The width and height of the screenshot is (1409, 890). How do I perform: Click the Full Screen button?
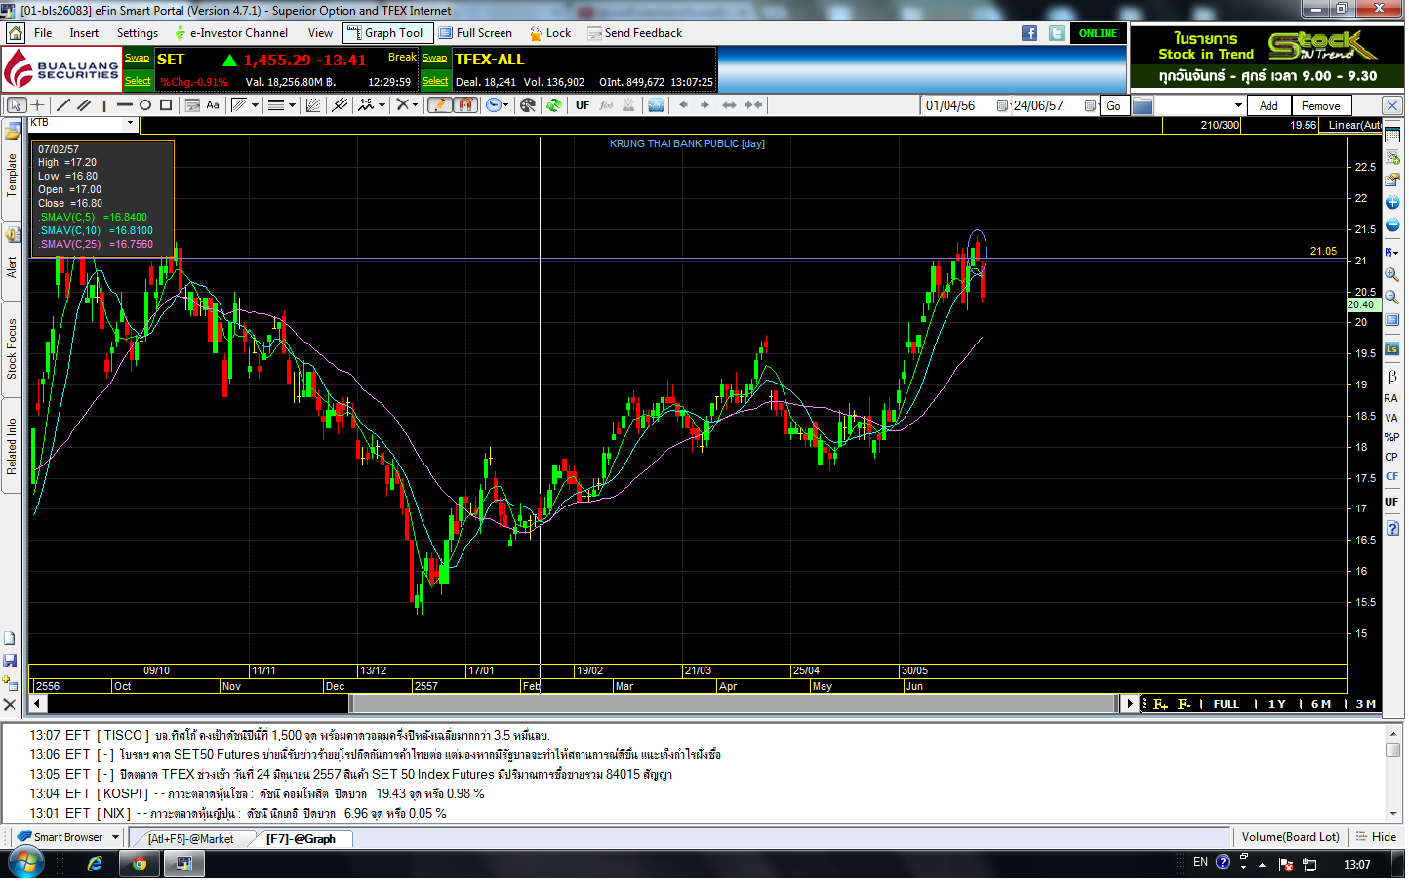point(476,33)
